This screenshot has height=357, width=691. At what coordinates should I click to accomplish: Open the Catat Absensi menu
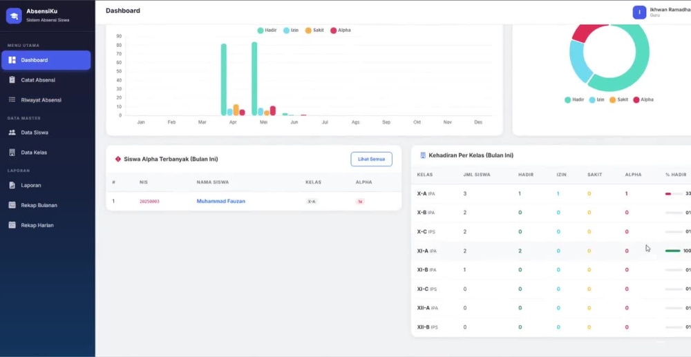tap(46, 80)
